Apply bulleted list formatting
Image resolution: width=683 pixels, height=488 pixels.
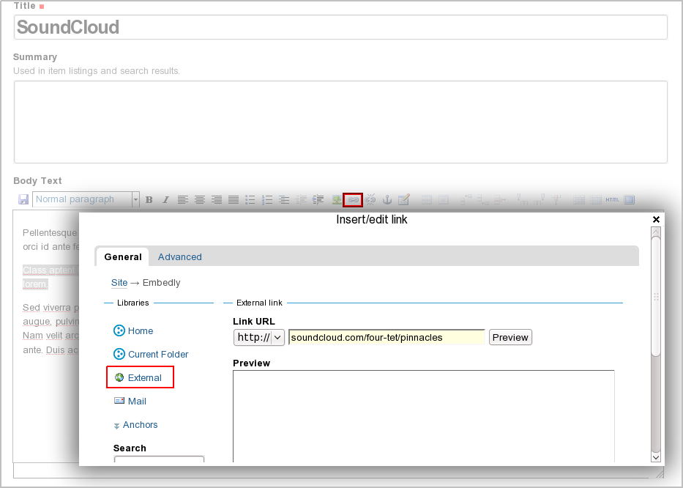(250, 199)
